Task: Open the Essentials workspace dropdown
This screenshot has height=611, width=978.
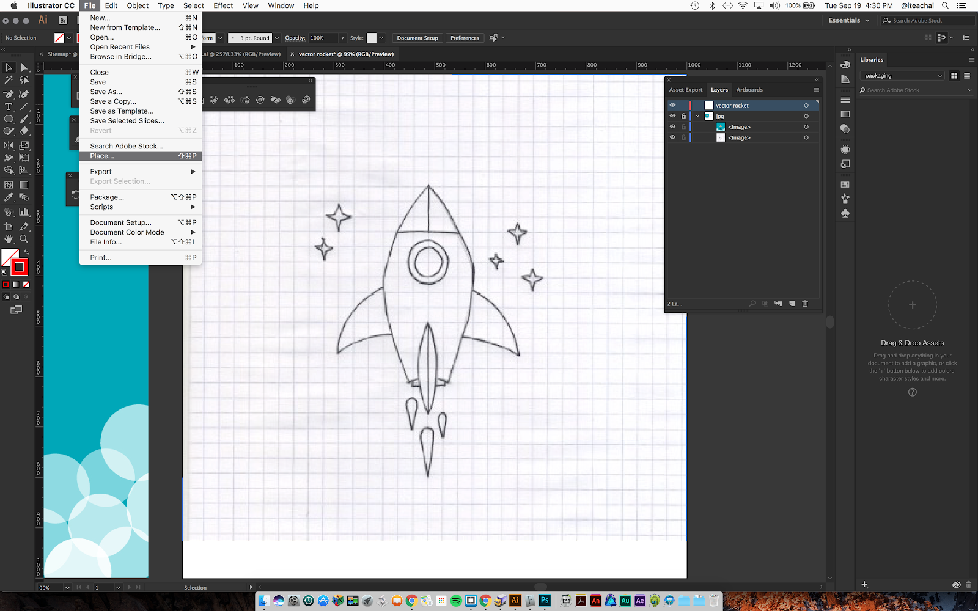Action: pos(849,20)
